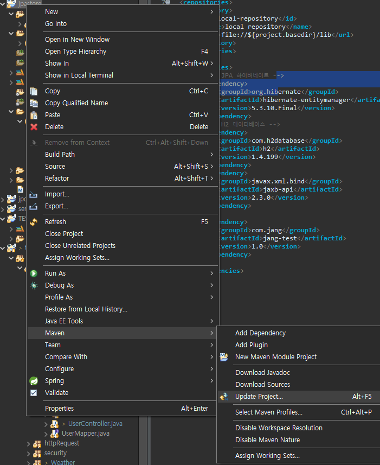
Task: Select Close Unrelated Projects
Action: (x=123, y=246)
